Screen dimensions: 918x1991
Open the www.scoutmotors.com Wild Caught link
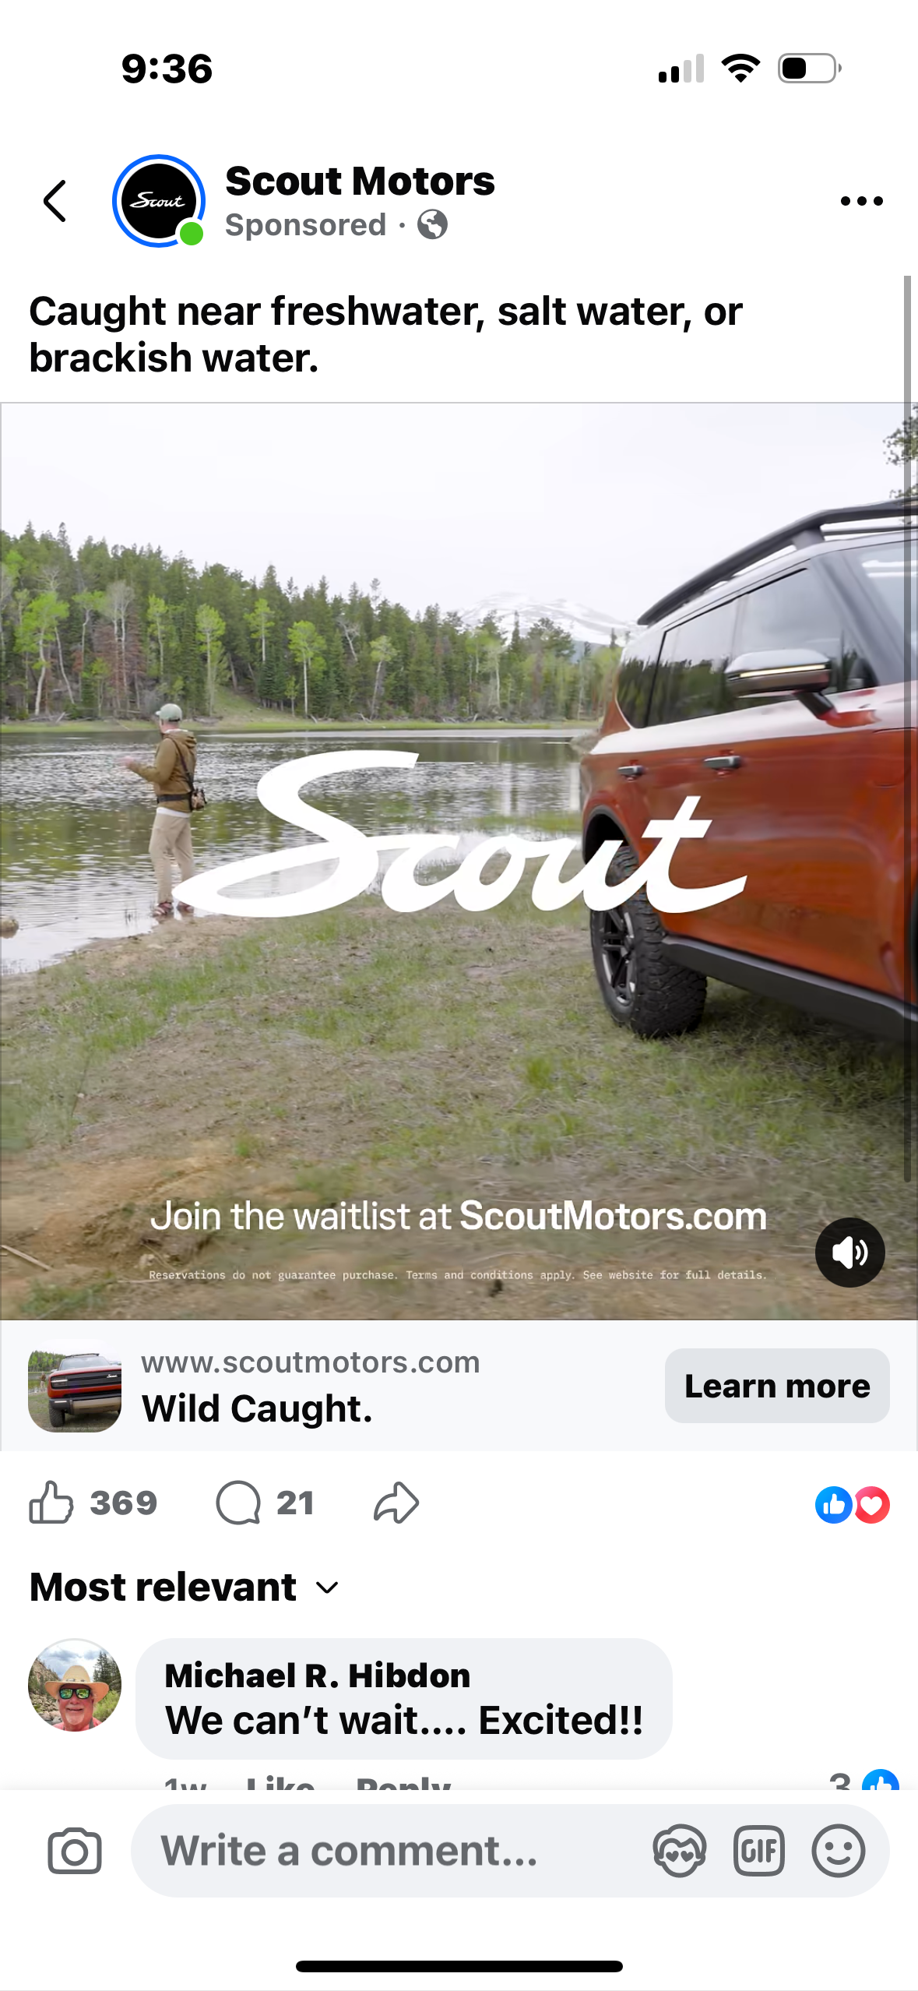click(x=311, y=1386)
